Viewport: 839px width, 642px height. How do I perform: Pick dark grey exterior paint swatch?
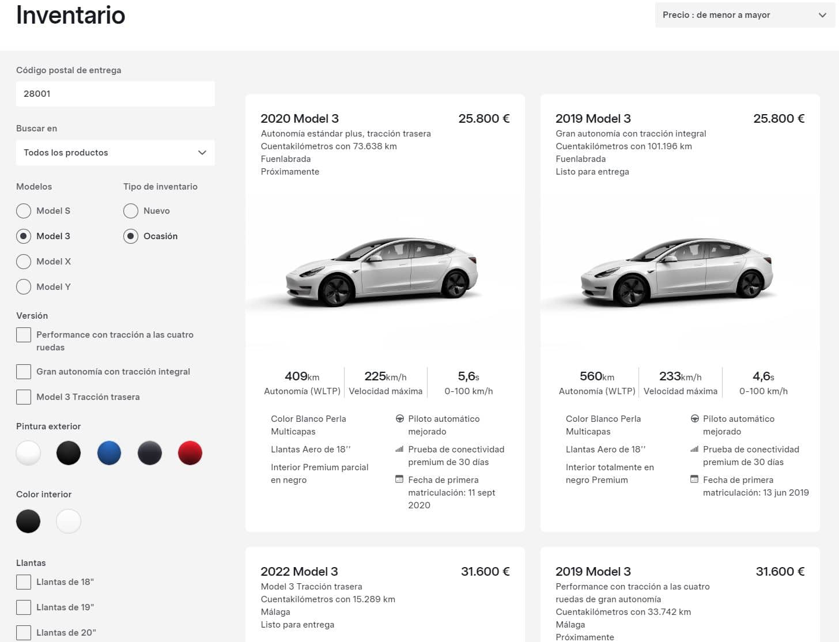(150, 453)
